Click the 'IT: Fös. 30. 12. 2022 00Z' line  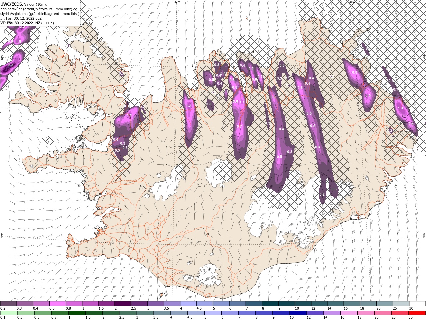click(x=21, y=19)
